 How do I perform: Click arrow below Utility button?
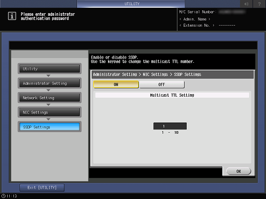(48, 76)
